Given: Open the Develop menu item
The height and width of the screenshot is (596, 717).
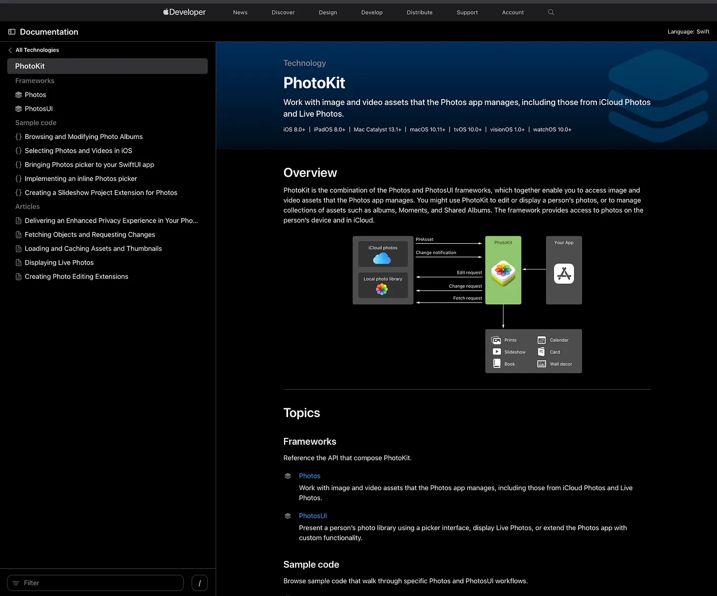Looking at the screenshot, I should [372, 12].
